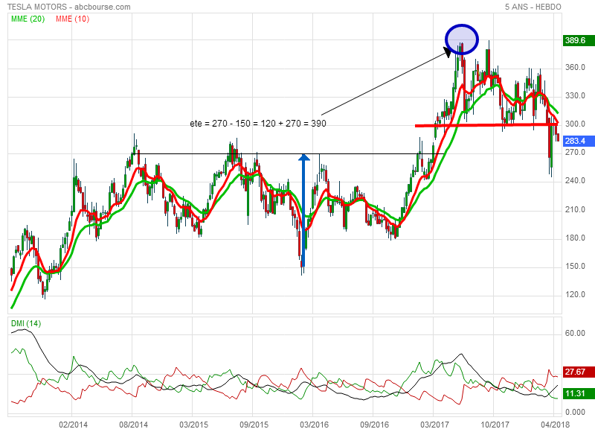
Task: Click the 03/2015 date axis label
Action: click(193, 425)
